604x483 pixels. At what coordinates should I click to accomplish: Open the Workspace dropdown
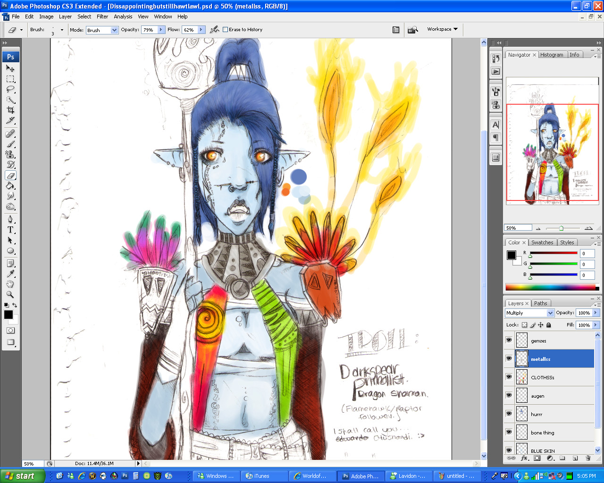(x=443, y=29)
